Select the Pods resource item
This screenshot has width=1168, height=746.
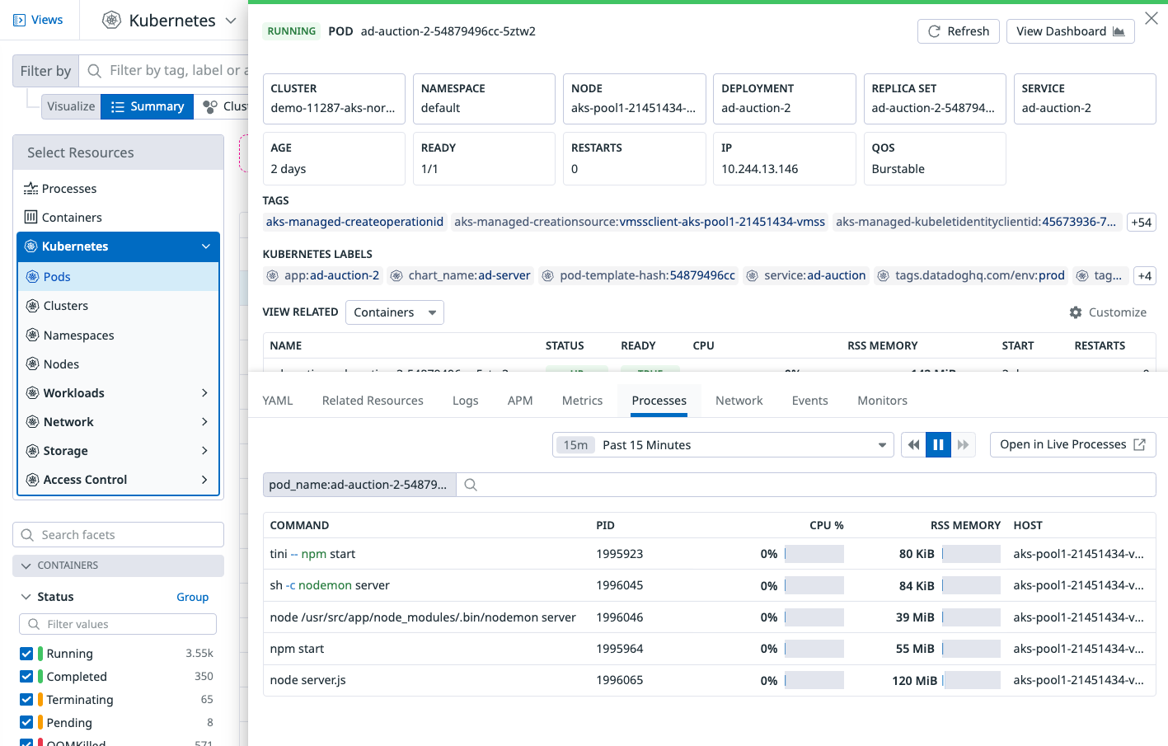[118, 277]
